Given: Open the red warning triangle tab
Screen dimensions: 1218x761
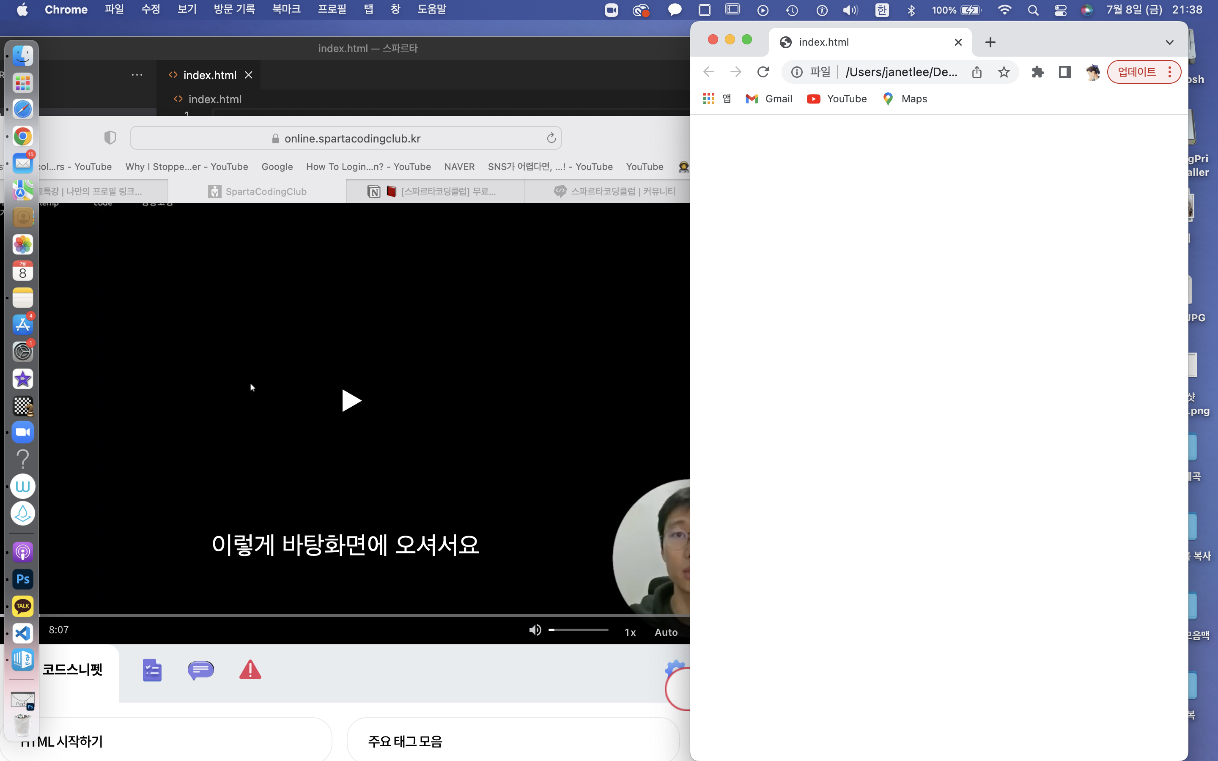Looking at the screenshot, I should pos(250,670).
